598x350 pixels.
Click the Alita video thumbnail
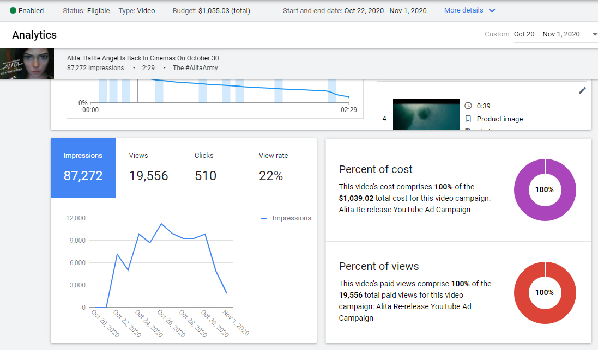coord(27,64)
